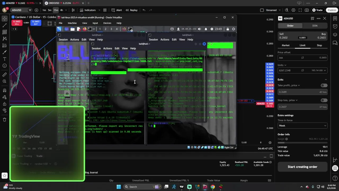Image resolution: width=339 pixels, height=191 pixels.
Task: Click the undo arrow in TradingView toolbar
Action: click(144, 10)
